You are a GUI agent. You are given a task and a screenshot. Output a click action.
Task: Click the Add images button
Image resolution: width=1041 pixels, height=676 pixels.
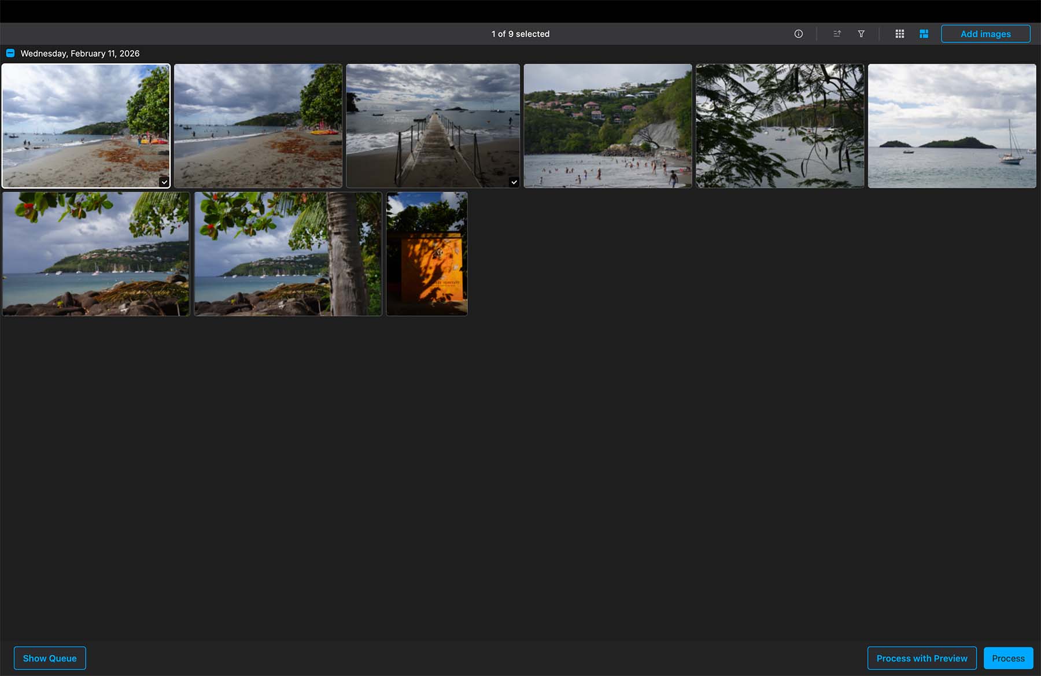(985, 34)
